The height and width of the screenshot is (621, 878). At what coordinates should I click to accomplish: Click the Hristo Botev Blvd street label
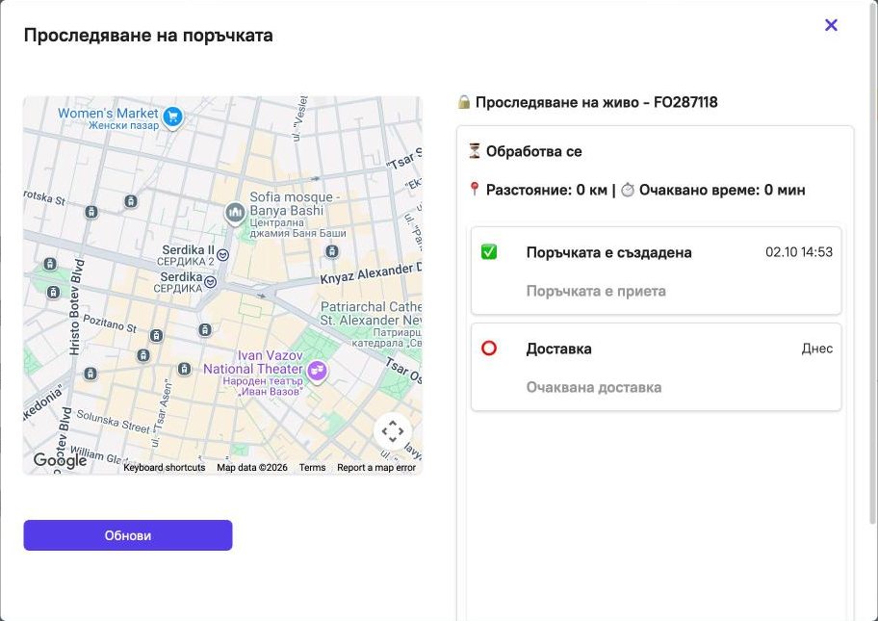76,307
